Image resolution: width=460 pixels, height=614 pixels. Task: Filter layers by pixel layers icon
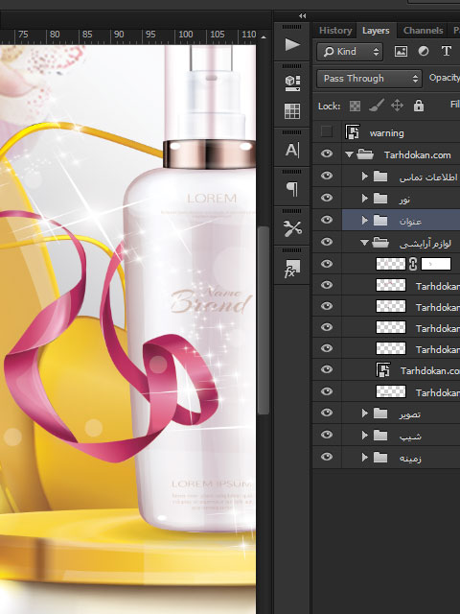click(x=401, y=51)
